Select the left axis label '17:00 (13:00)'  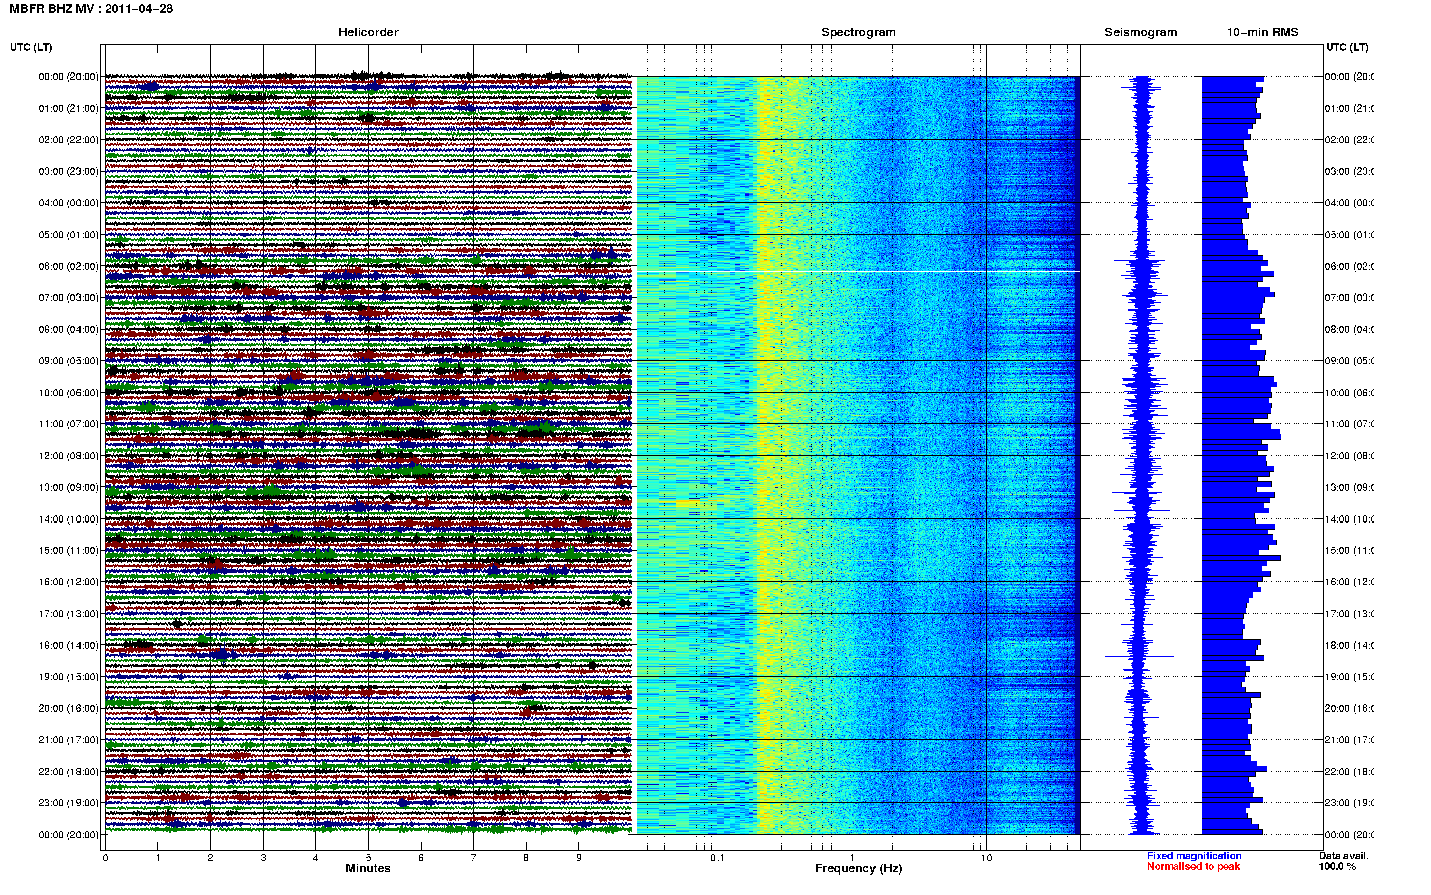[68, 613]
